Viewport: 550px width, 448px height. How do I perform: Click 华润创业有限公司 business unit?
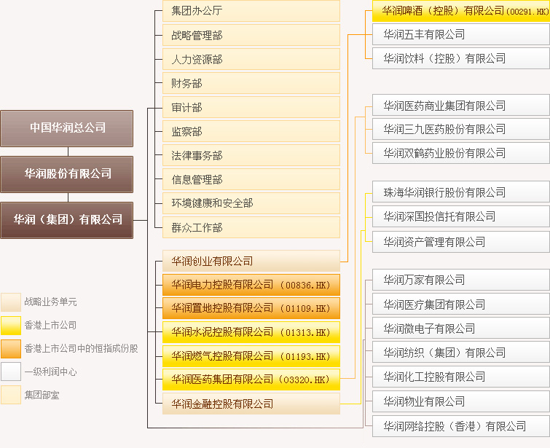[251, 261]
